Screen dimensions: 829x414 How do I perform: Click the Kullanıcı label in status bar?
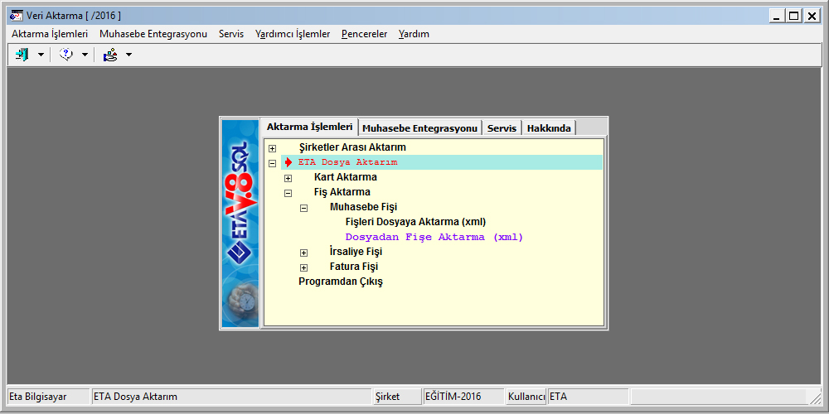[526, 397]
